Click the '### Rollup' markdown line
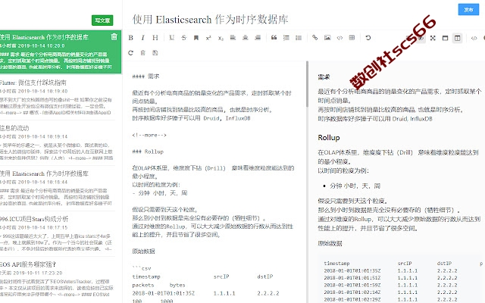The width and height of the screenshot is (485, 303). pos(148,151)
